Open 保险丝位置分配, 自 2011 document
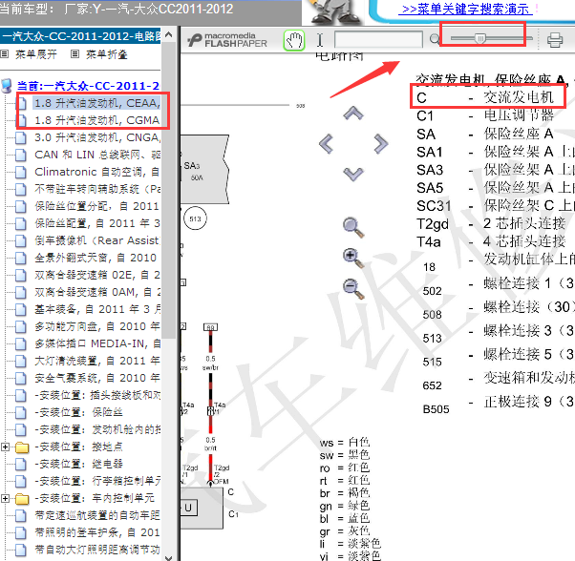This screenshot has height=561, width=575. click(x=97, y=206)
